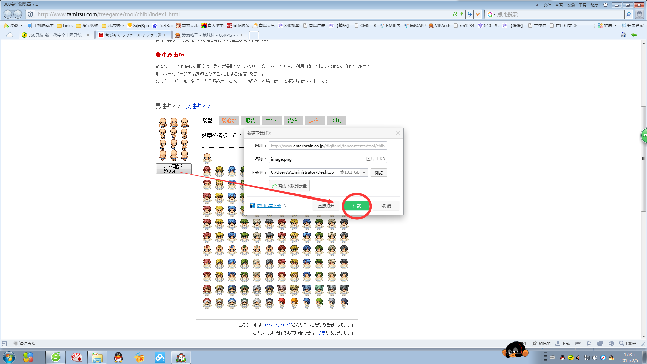
Task: Click 直接打开 to open file directly
Action: [326, 206]
